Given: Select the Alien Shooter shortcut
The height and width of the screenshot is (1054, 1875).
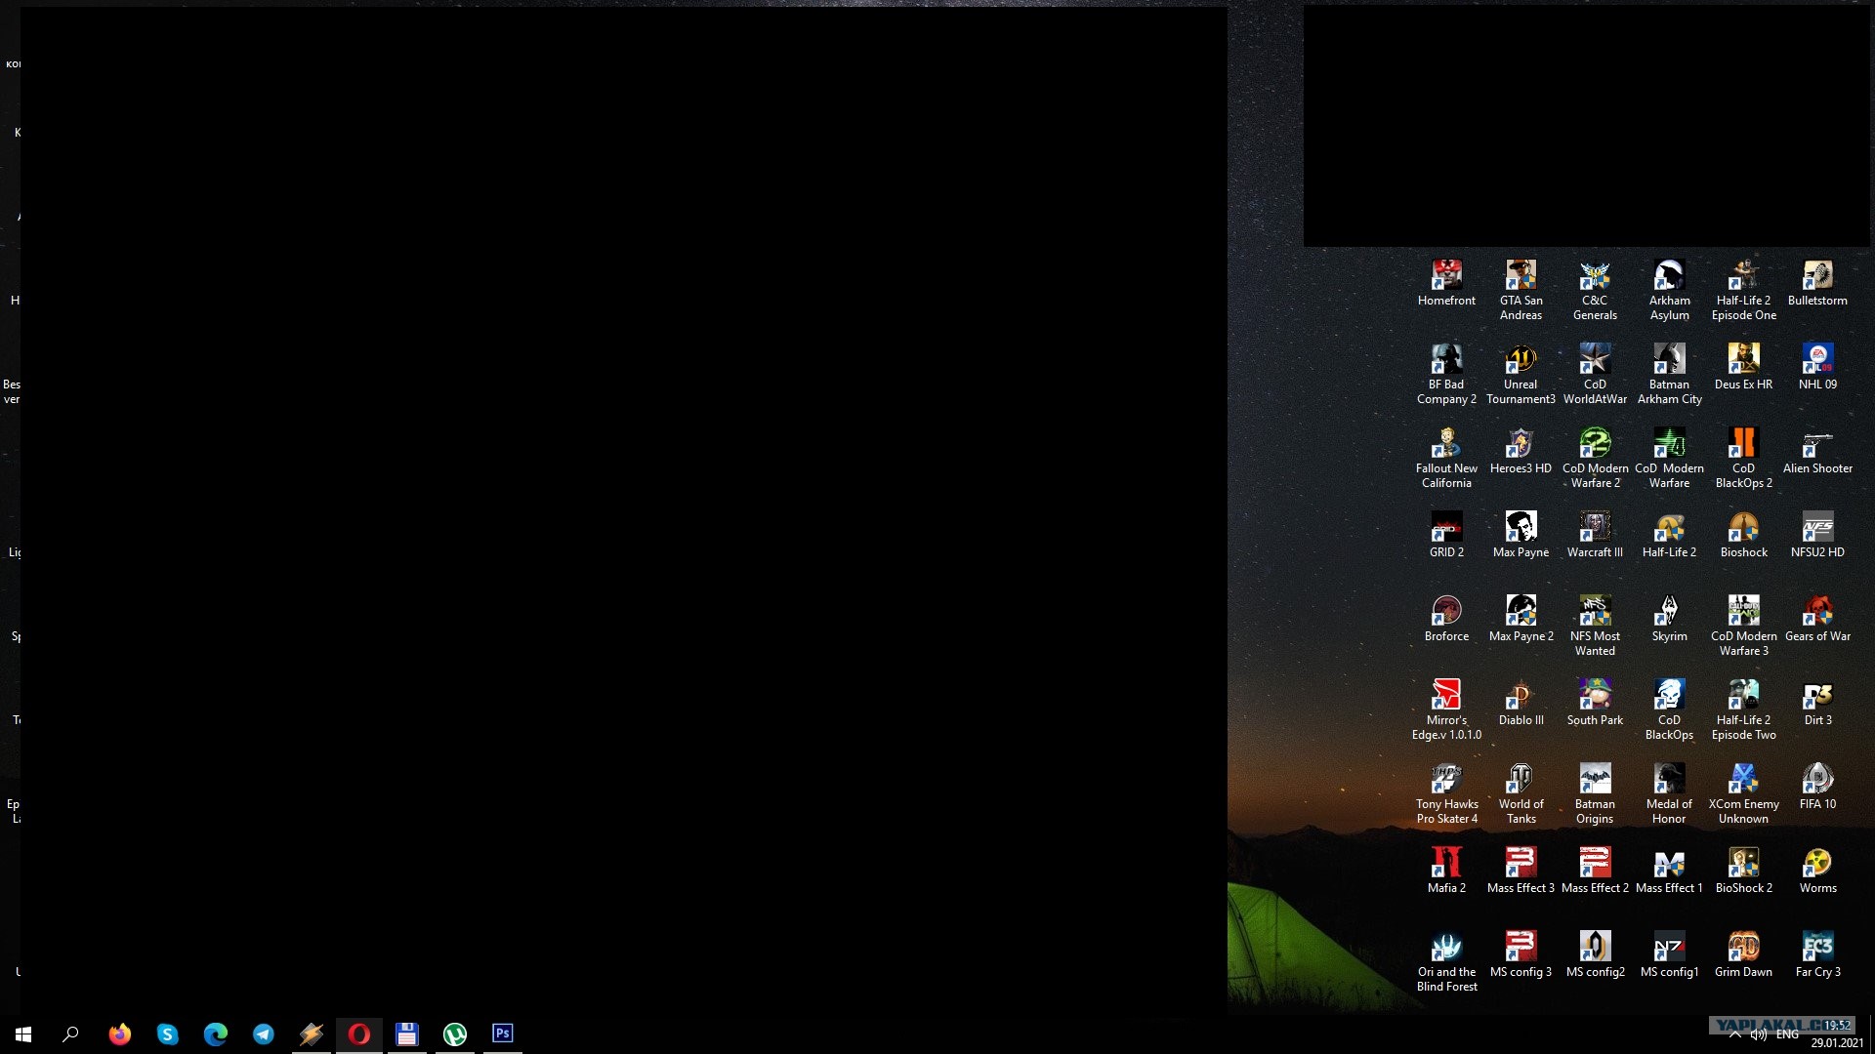Looking at the screenshot, I should coord(1817,451).
